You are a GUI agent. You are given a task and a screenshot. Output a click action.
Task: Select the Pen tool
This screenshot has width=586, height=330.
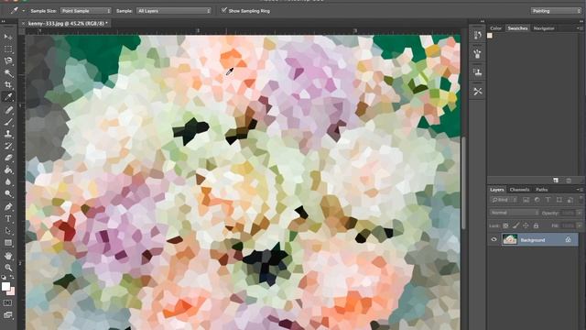[x=8, y=206]
